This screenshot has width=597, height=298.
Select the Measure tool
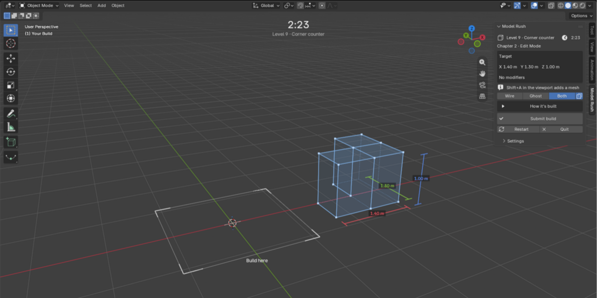[x=10, y=127]
